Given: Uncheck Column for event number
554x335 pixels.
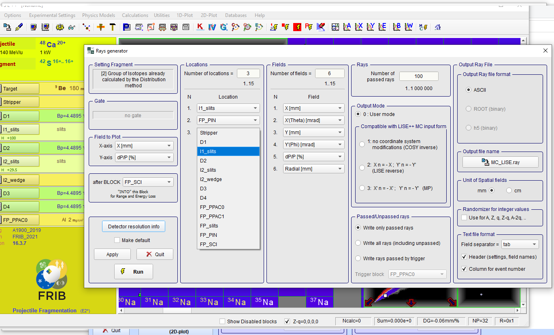Looking at the screenshot, I should point(464,269).
